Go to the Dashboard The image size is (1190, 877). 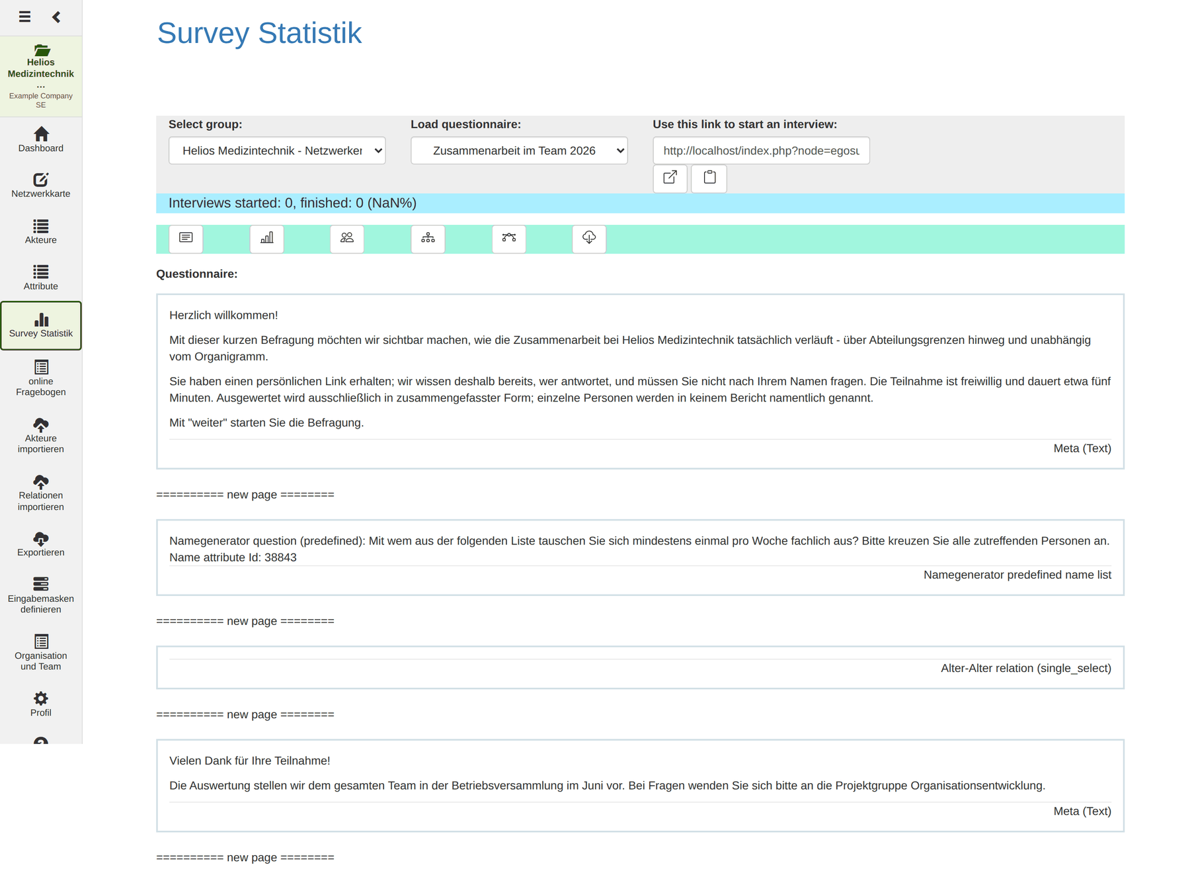click(41, 140)
